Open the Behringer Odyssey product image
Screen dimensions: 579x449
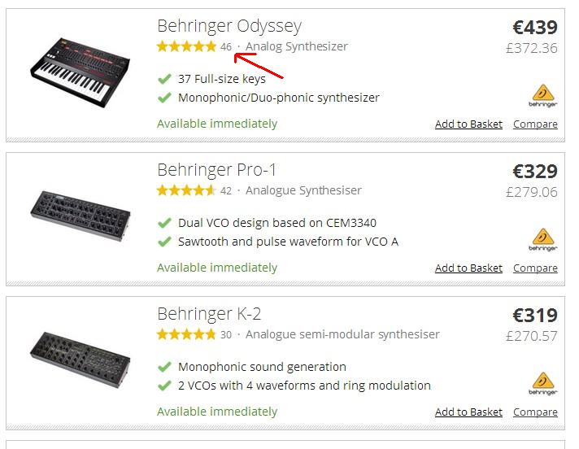[x=76, y=71]
